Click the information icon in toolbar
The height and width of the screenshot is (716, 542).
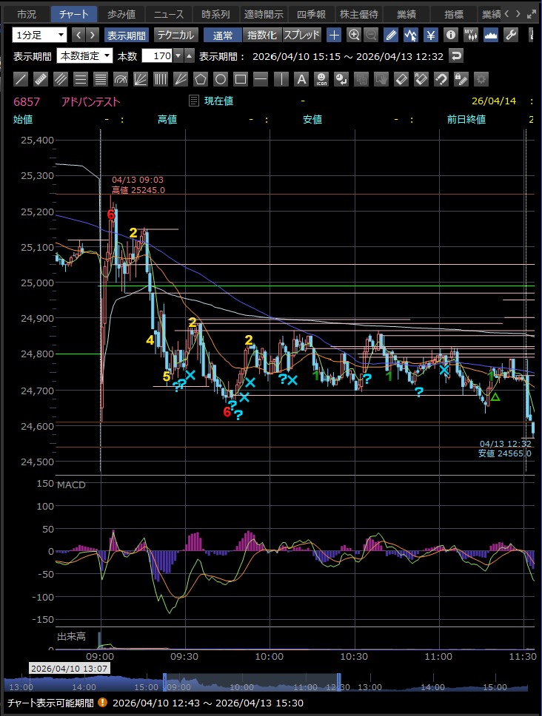click(450, 35)
